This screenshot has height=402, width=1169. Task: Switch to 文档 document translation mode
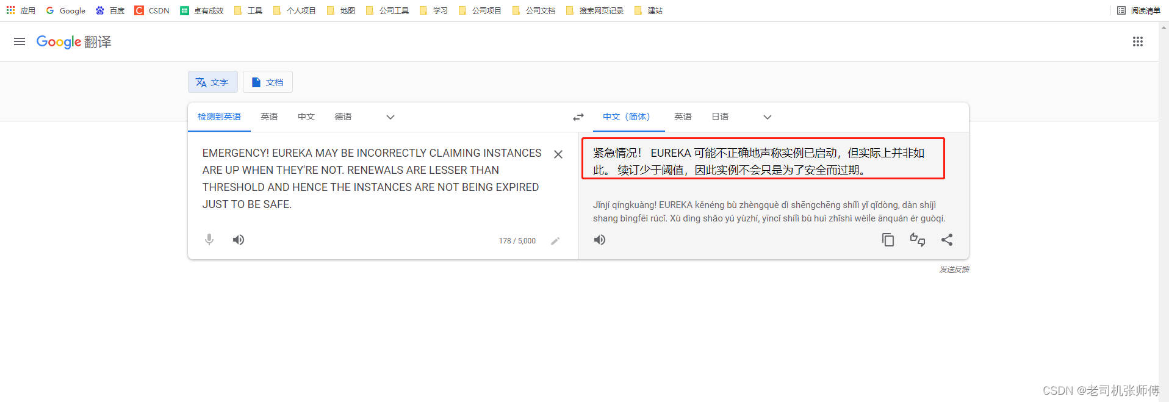pyautogui.click(x=267, y=82)
